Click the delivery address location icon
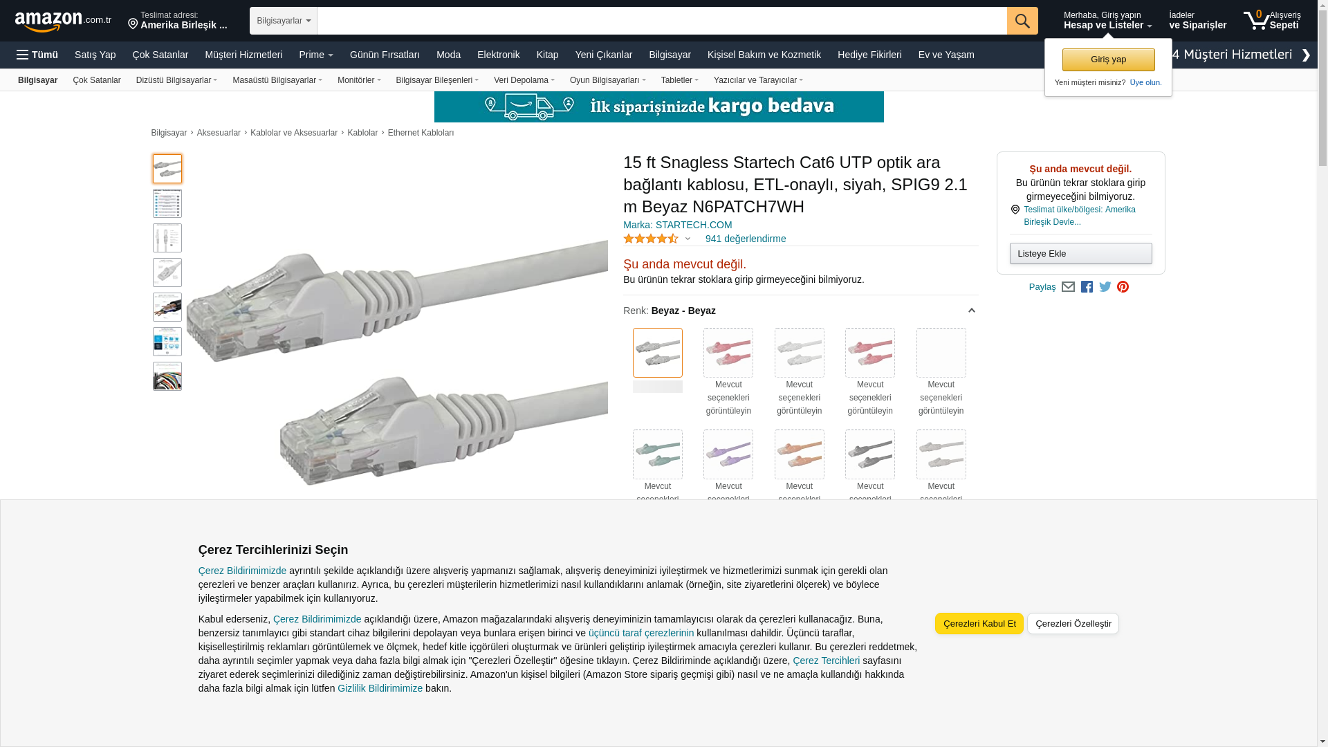This screenshot has width=1328, height=747. click(133, 24)
